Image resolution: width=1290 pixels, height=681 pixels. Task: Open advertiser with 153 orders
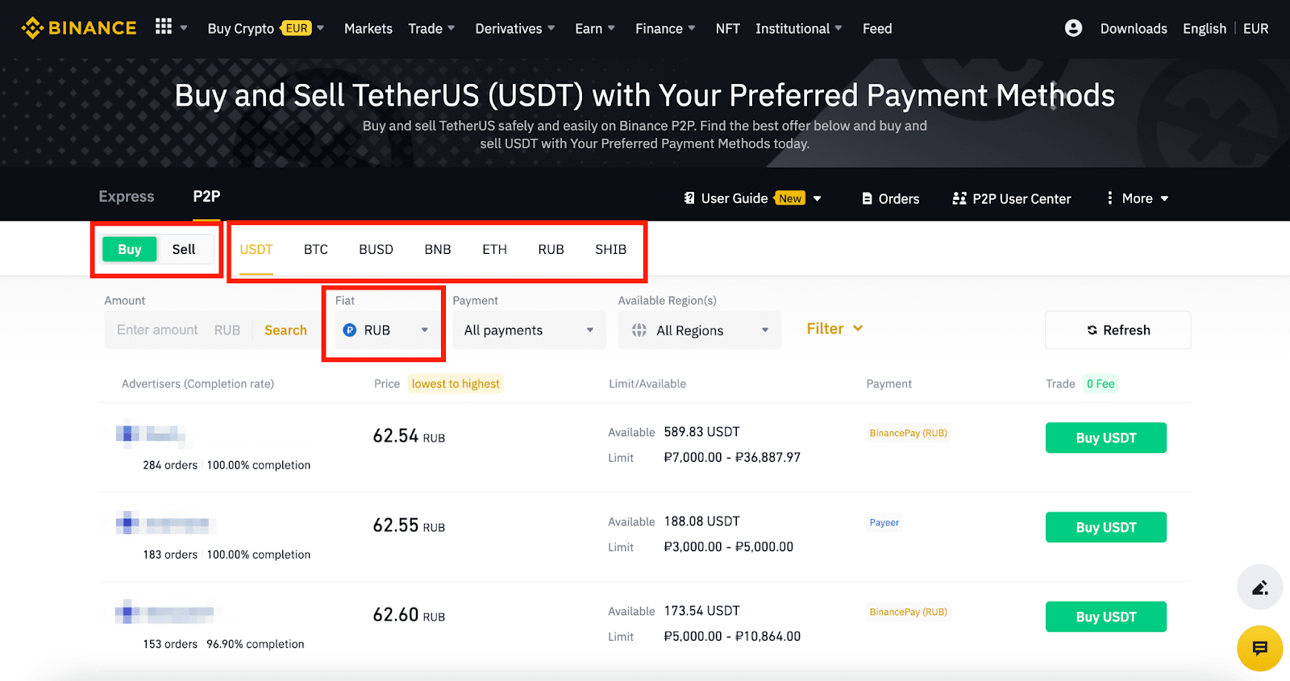pyautogui.click(x=165, y=612)
